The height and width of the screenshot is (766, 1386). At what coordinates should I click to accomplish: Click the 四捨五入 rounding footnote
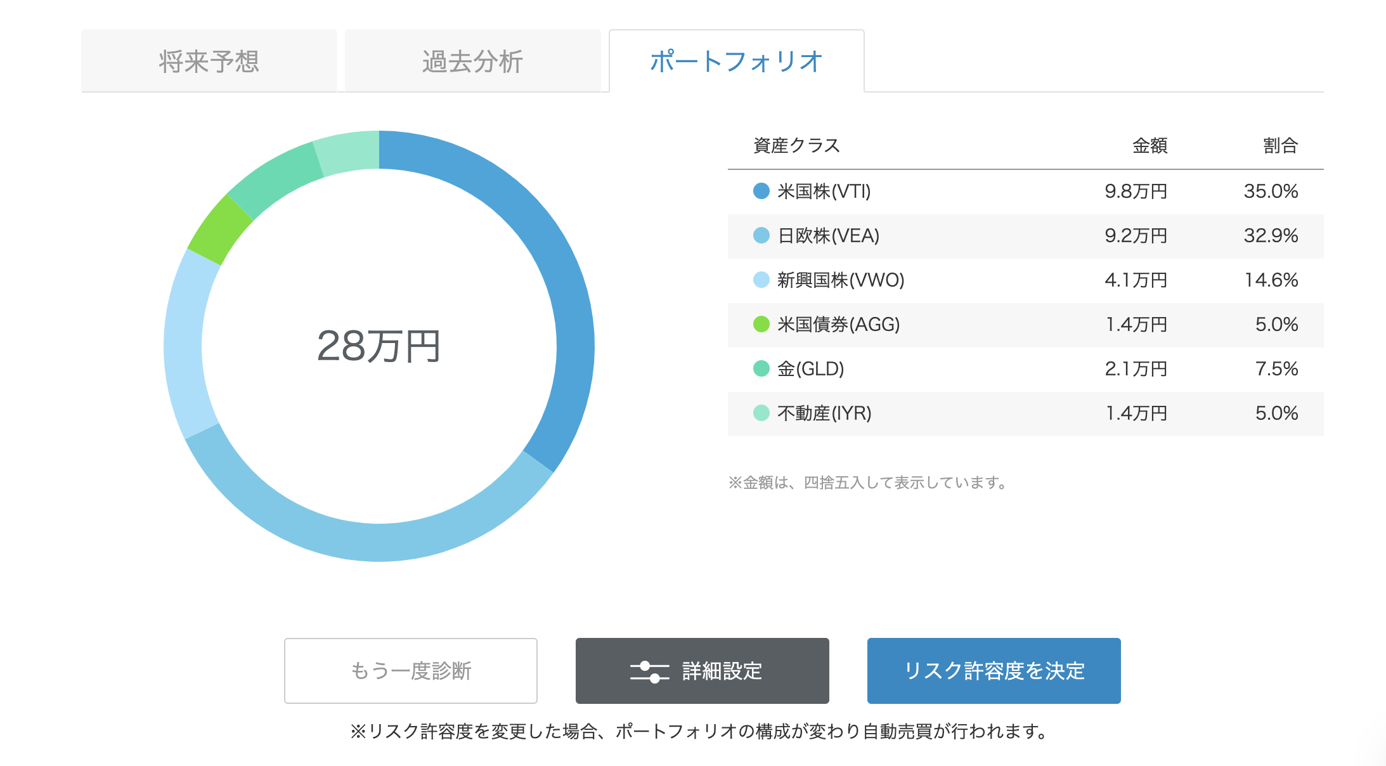[867, 483]
